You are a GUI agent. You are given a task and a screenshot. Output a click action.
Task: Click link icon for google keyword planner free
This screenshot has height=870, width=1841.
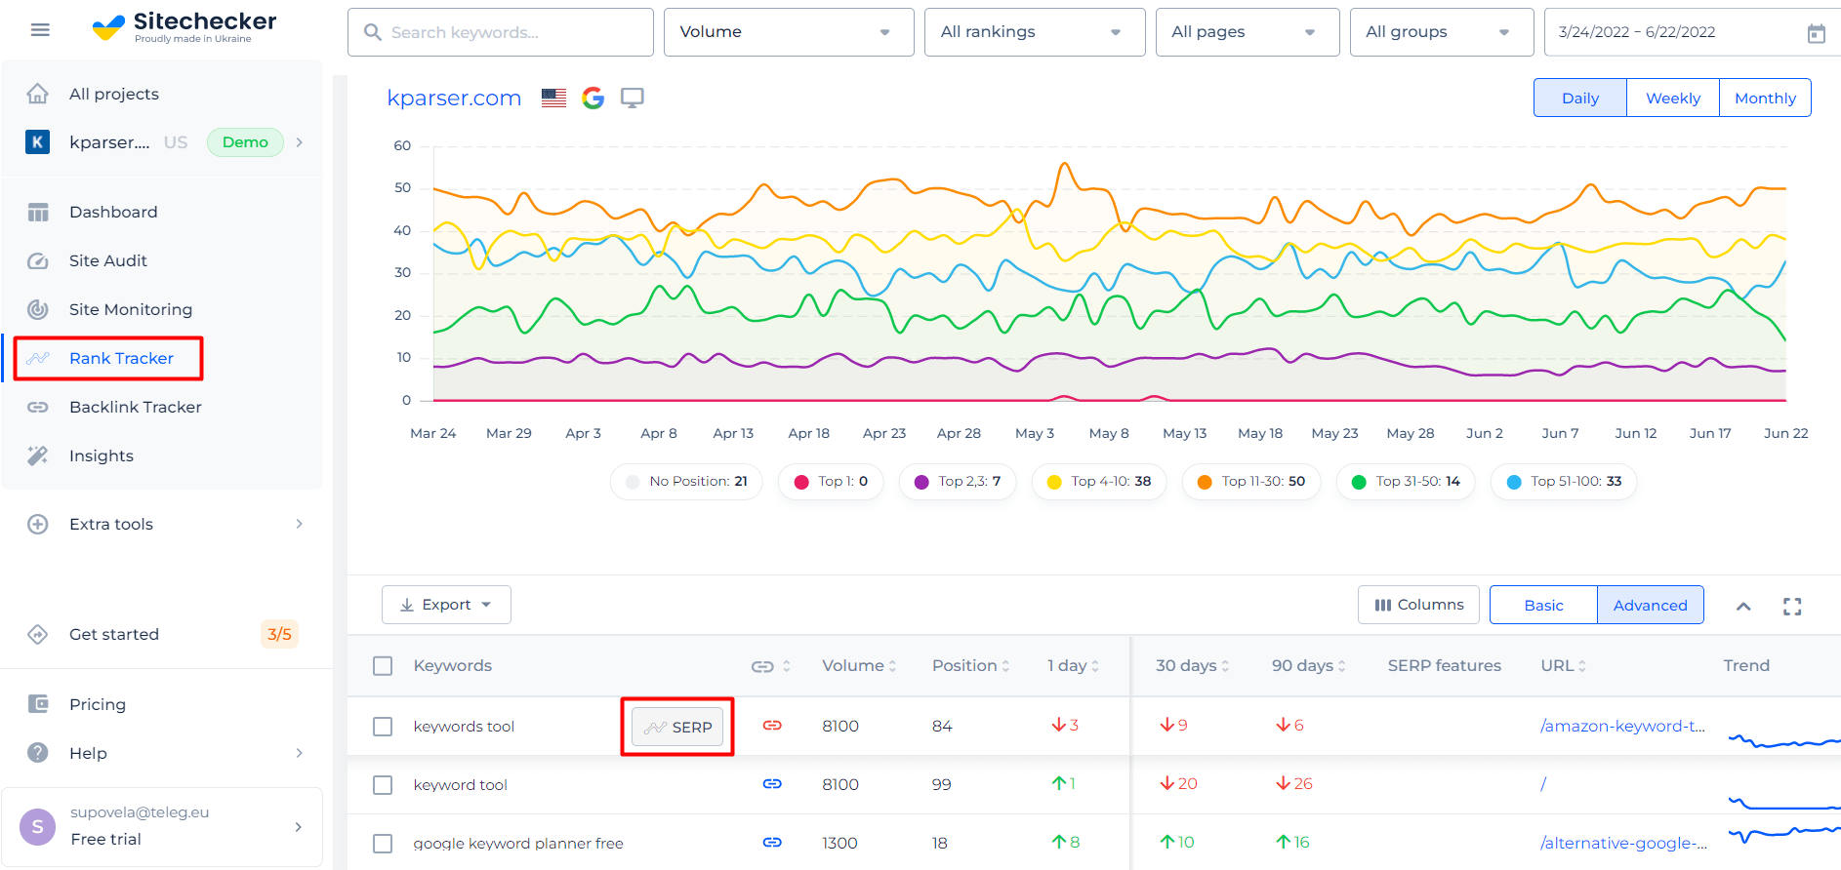pyautogui.click(x=772, y=842)
